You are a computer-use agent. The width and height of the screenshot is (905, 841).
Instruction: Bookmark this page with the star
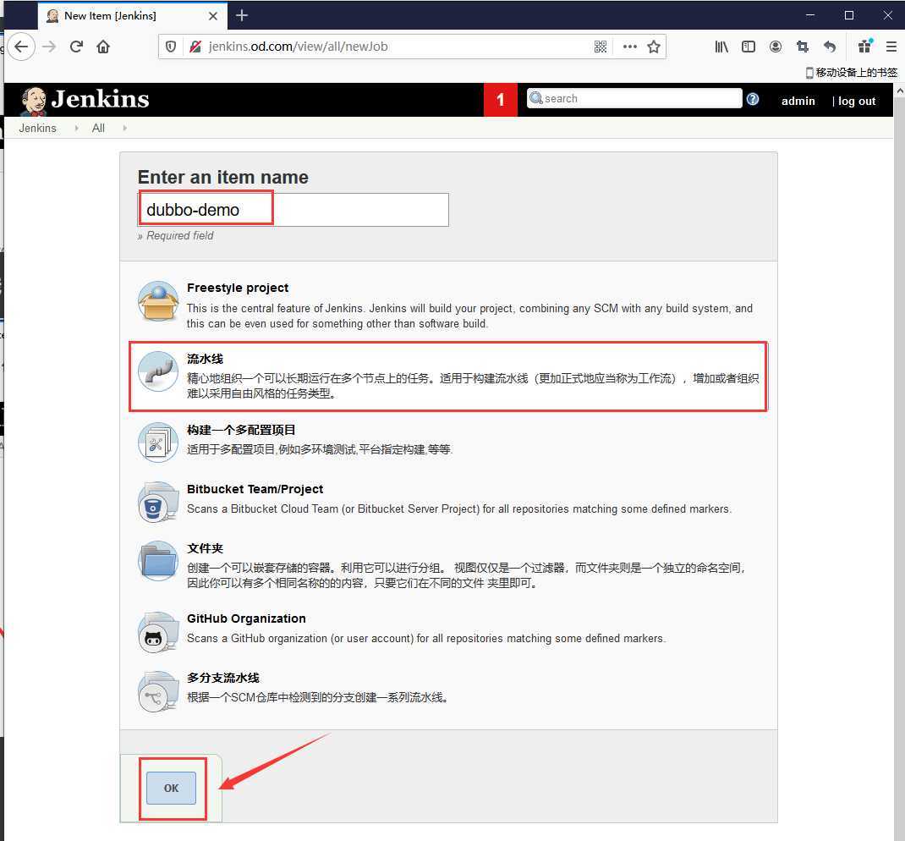pos(653,47)
